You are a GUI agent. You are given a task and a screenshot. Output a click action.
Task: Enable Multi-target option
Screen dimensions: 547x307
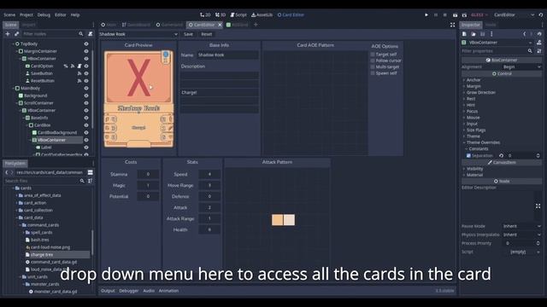point(373,67)
